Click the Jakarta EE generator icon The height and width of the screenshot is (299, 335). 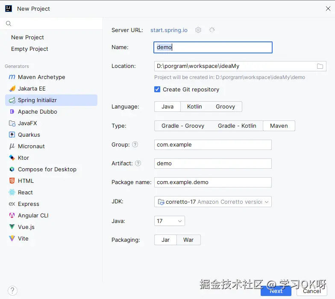point(12,88)
